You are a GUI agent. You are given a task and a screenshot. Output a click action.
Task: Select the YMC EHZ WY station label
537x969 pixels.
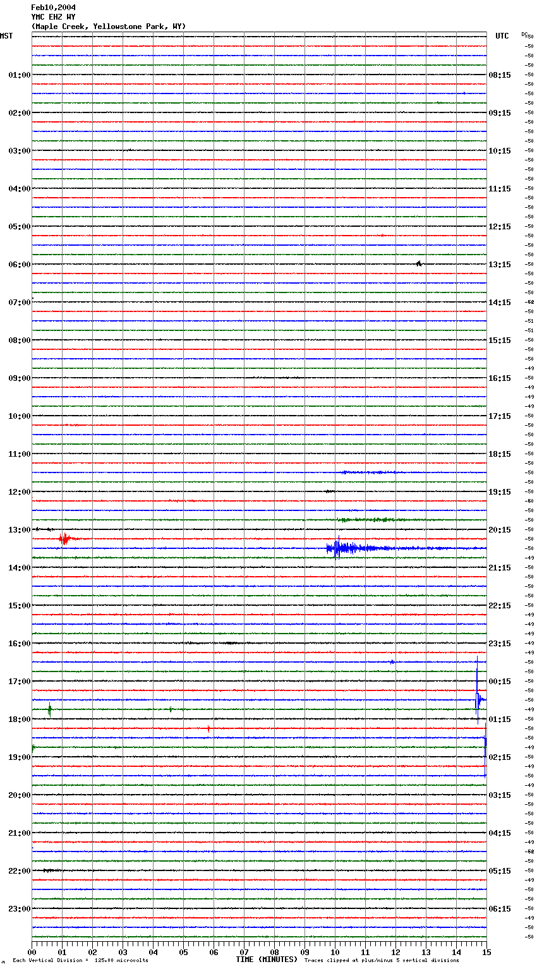click(53, 17)
